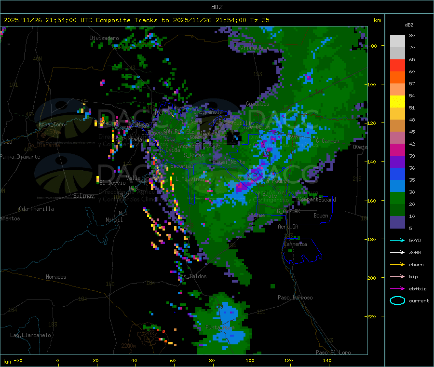Click the cyan 'current' ellipse symbol in legend
Screen dimensions: 434x367
[397, 300]
